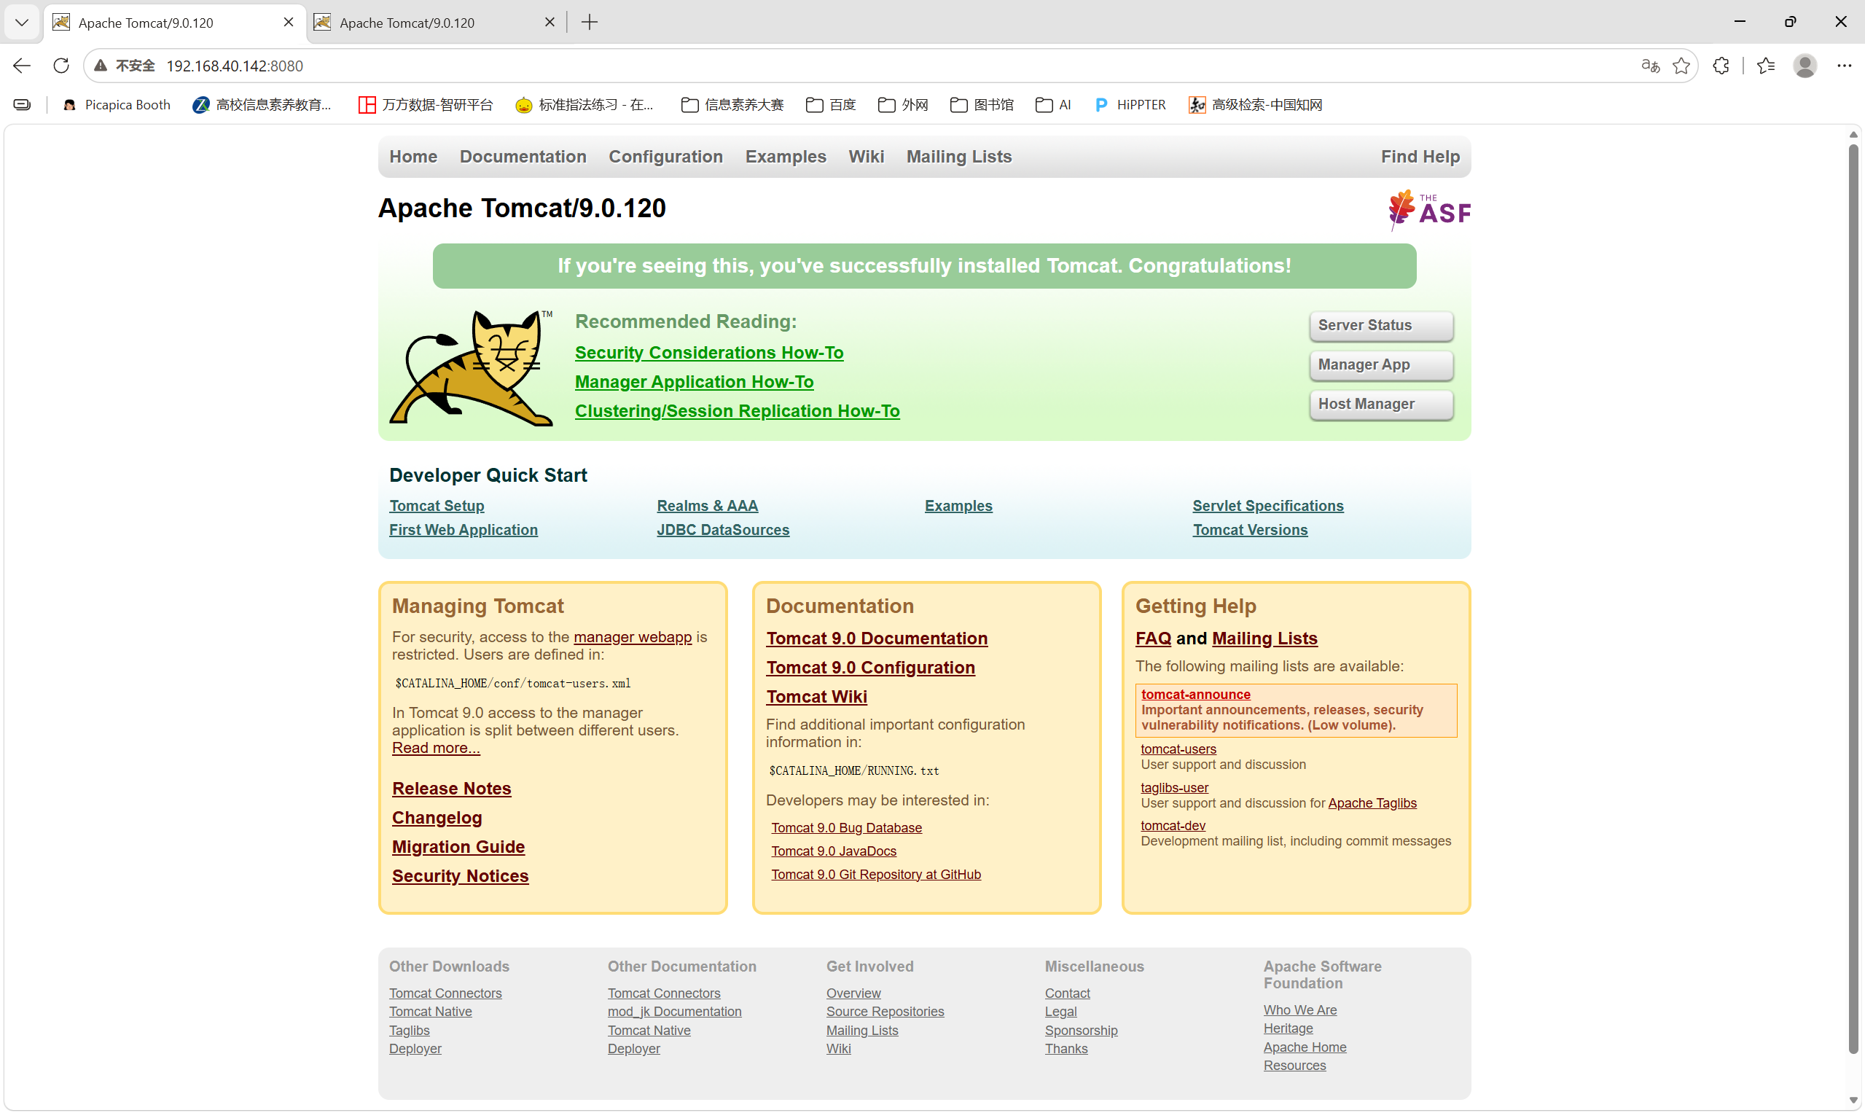The image size is (1865, 1113).
Task: Open the tomcat-announce mailing list link
Action: pos(1195,695)
